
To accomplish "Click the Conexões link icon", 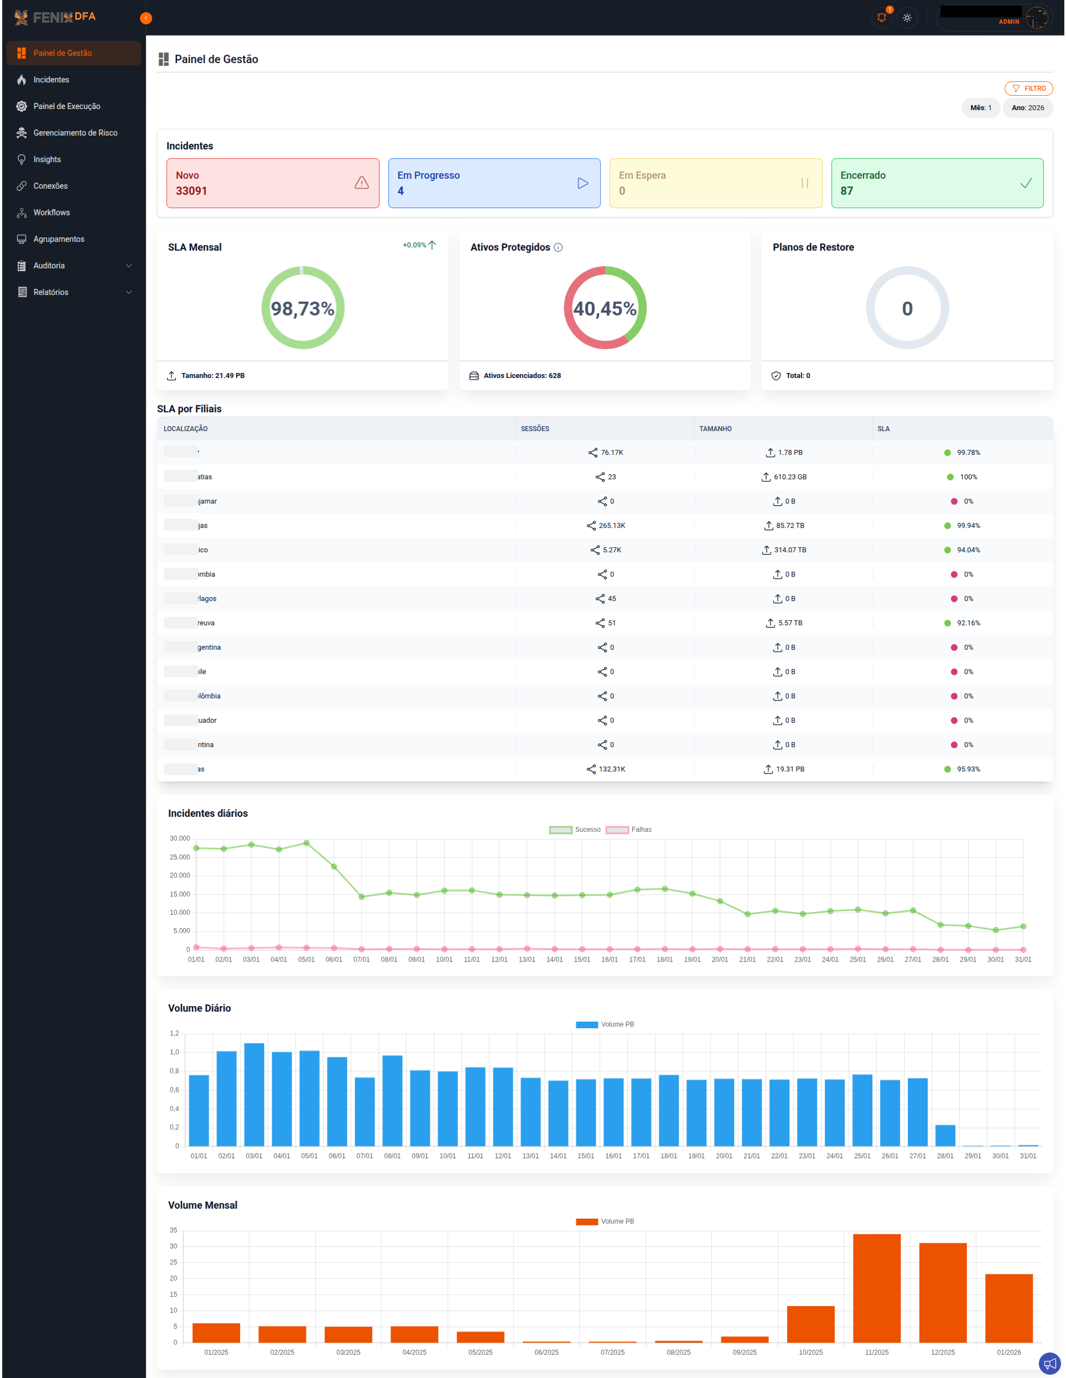I will pos(22,185).
